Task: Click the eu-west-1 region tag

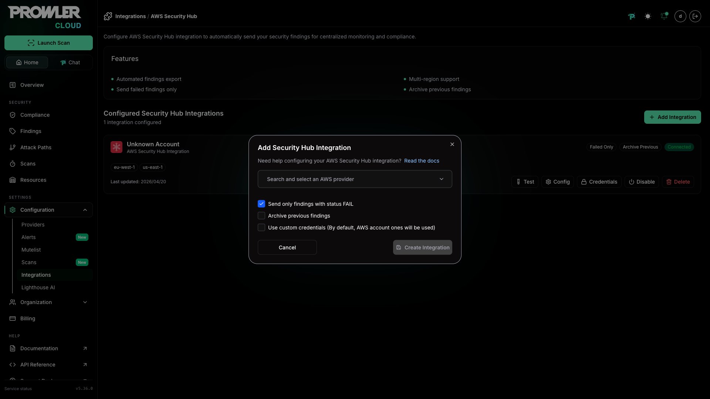Action: point(124,167)
